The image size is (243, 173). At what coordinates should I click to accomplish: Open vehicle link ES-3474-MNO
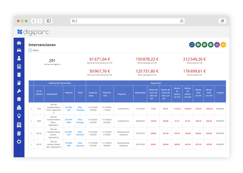pos(69,121)
